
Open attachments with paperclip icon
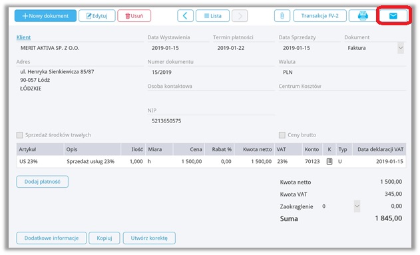(282, 16)
